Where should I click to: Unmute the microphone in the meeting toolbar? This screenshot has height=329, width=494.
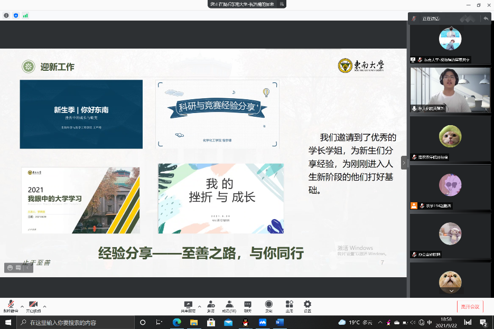[11, 305]
